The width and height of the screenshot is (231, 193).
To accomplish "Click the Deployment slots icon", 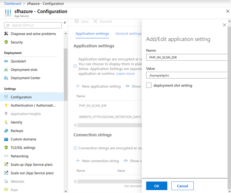I will 6,70.
